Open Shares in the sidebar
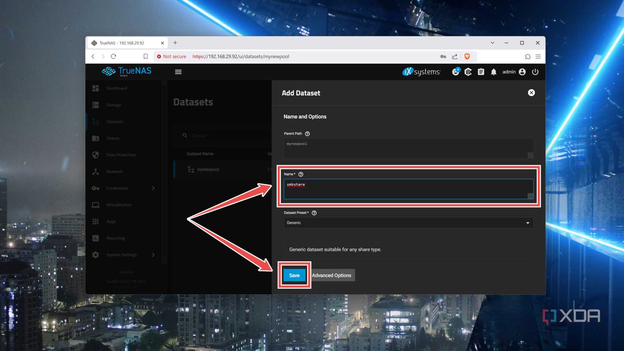The image size is (624, 351). (x=113, y=138)
